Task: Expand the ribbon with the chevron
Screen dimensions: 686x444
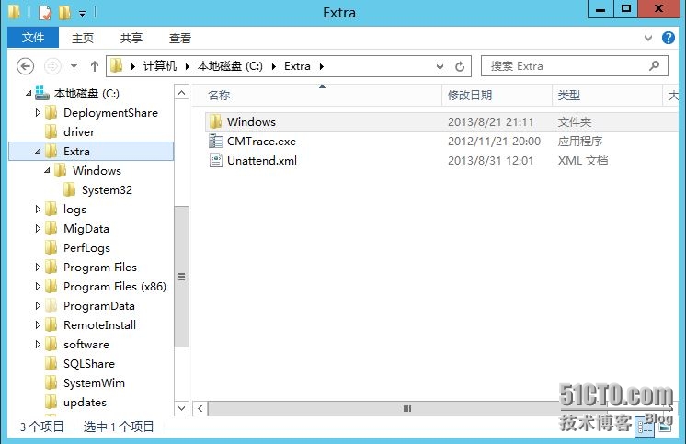Action: click(x=648, y=38)
